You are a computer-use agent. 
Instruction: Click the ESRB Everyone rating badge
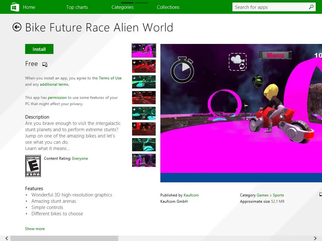[33, 166]
